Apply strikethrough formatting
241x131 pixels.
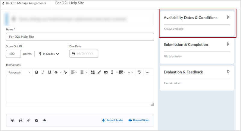click(56, 72)
